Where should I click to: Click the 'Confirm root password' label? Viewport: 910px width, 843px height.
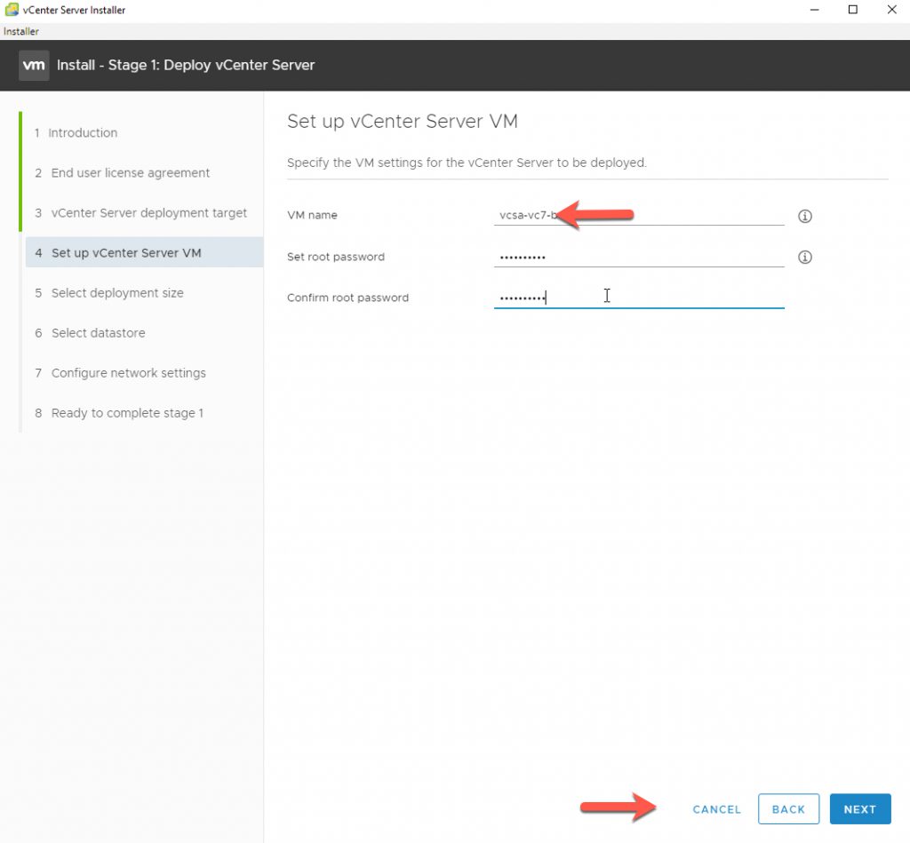[347, 298]
